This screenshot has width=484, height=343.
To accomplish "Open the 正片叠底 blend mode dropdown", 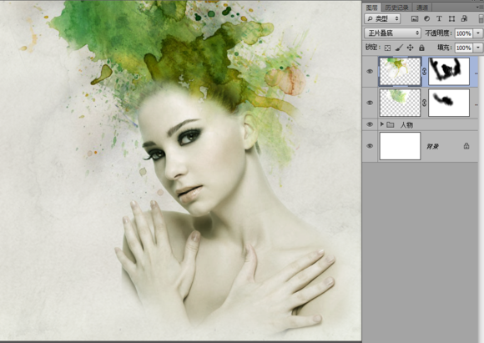I will [392, 33].
